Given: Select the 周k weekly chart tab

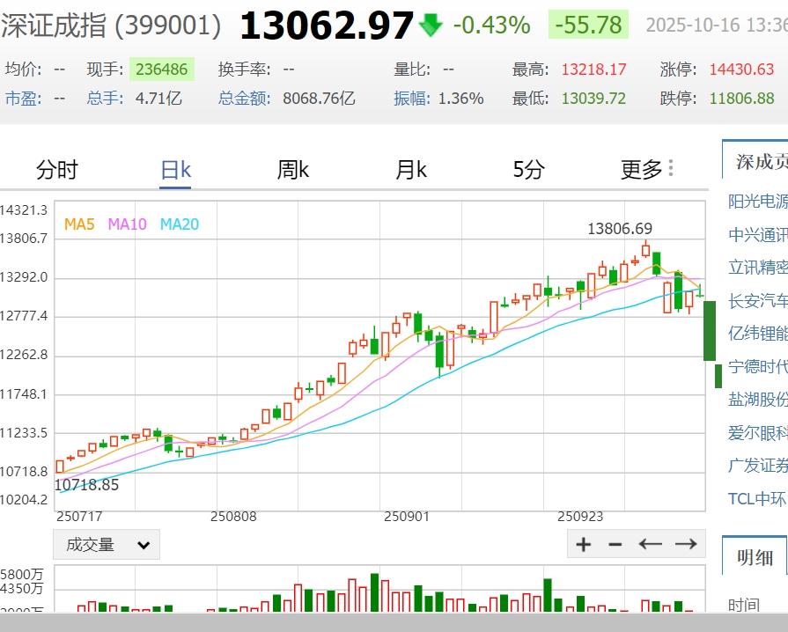Looking at the screenshot, I should coord(293,169).
